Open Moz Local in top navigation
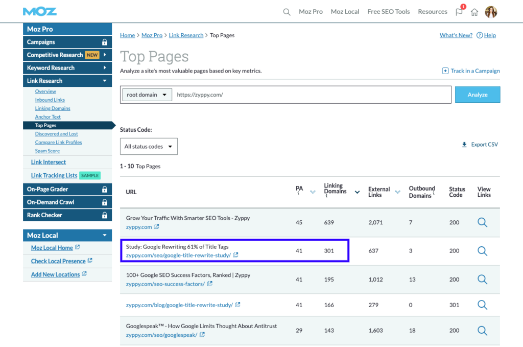The height and width of the screenshot is (347, 523). click(x=345, y=12)
